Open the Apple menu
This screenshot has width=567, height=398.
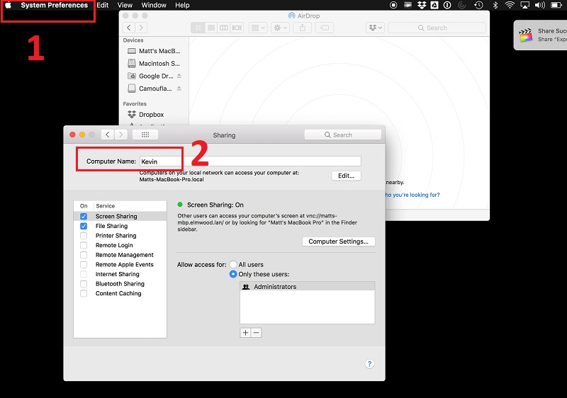[8, 5]
